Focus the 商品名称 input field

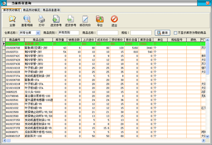[x=108, y=33]
